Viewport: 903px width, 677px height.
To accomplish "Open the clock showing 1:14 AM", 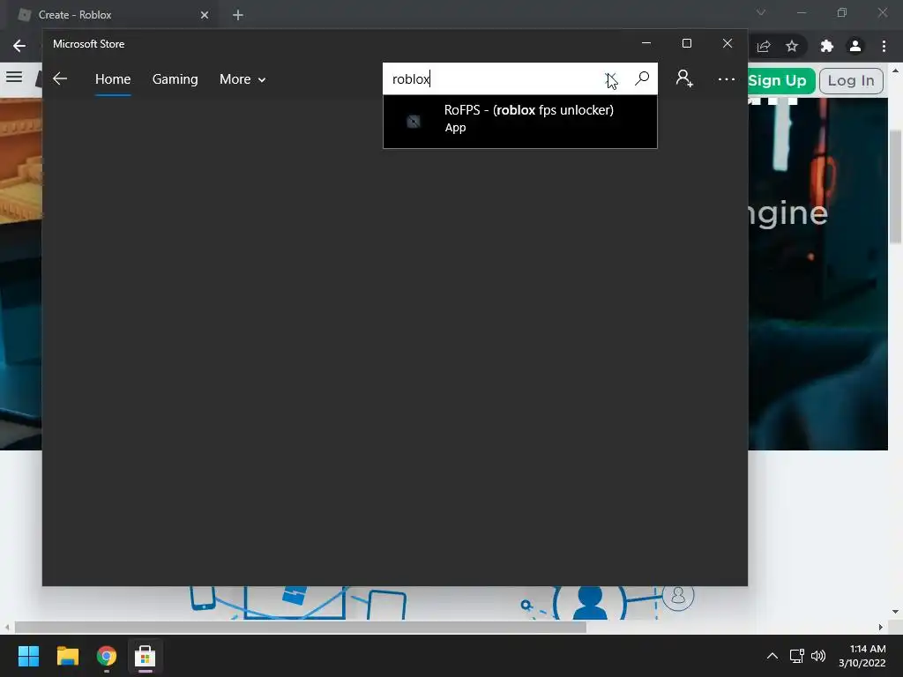I will pyautogui.click(x=862, y=656).
